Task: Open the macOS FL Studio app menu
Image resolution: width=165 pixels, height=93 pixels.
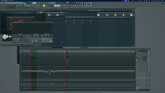Action: click(5, 1)
